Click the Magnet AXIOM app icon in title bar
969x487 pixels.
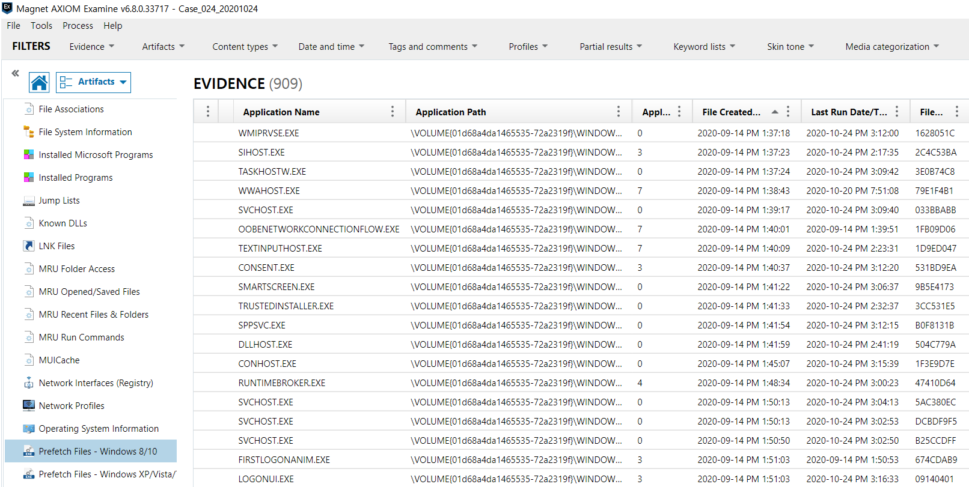[7, 8]
